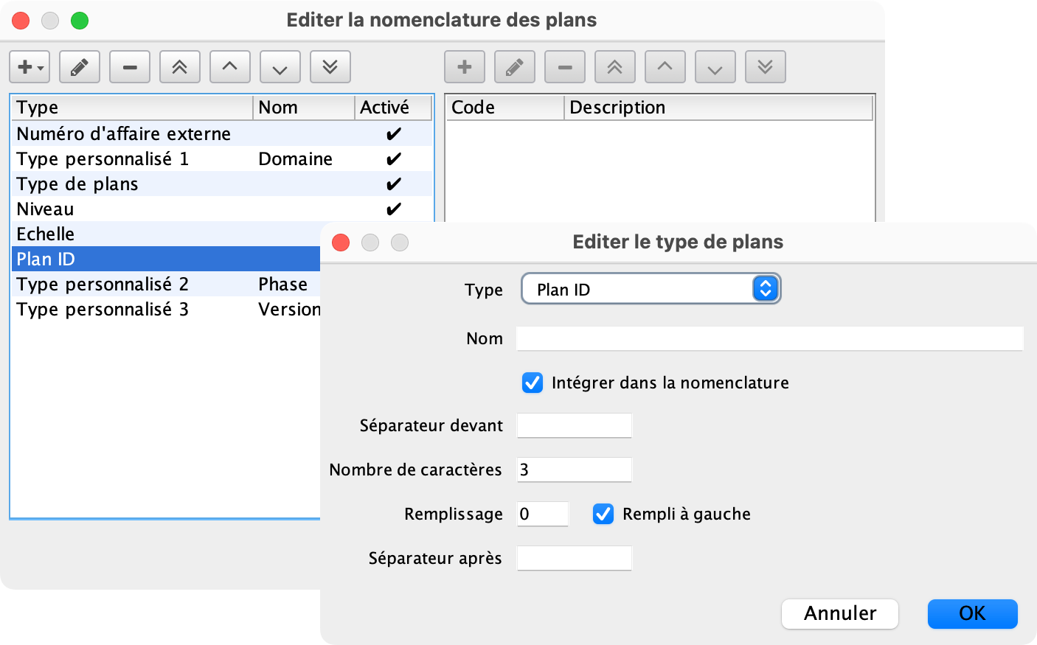
Task: Move type to top with left double-up arrow
Action: pyautogui.click(x=180, y=67)
